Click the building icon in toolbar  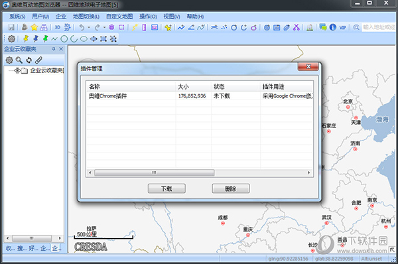310,27
